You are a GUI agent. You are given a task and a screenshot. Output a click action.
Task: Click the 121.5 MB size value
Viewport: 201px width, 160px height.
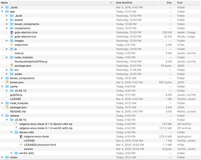point(165,128)
